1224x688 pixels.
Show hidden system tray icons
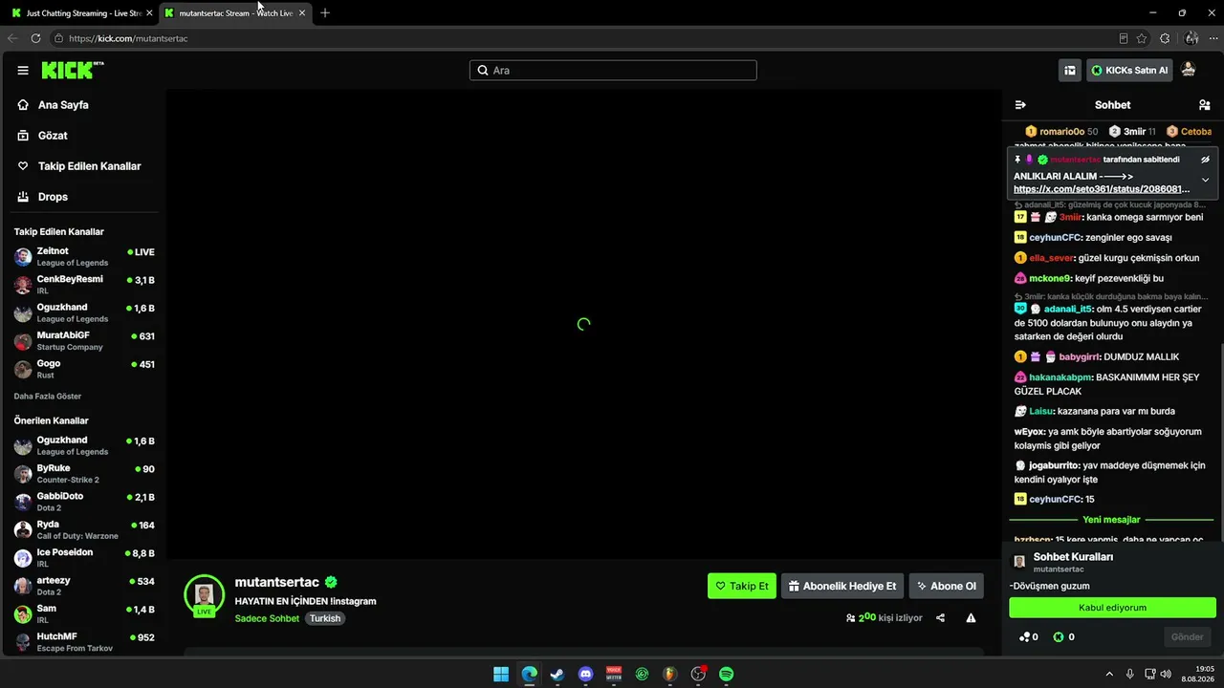1109,674
